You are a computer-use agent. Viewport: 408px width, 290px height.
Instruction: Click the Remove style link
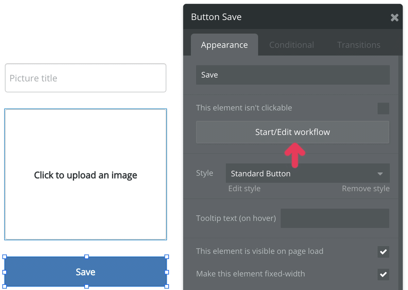click(x=365, y=189)
